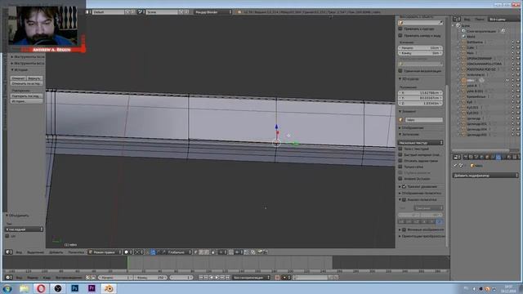Click the timeline play animation button
This screenshot has width=523, height=294.
[x=217, y=278]
